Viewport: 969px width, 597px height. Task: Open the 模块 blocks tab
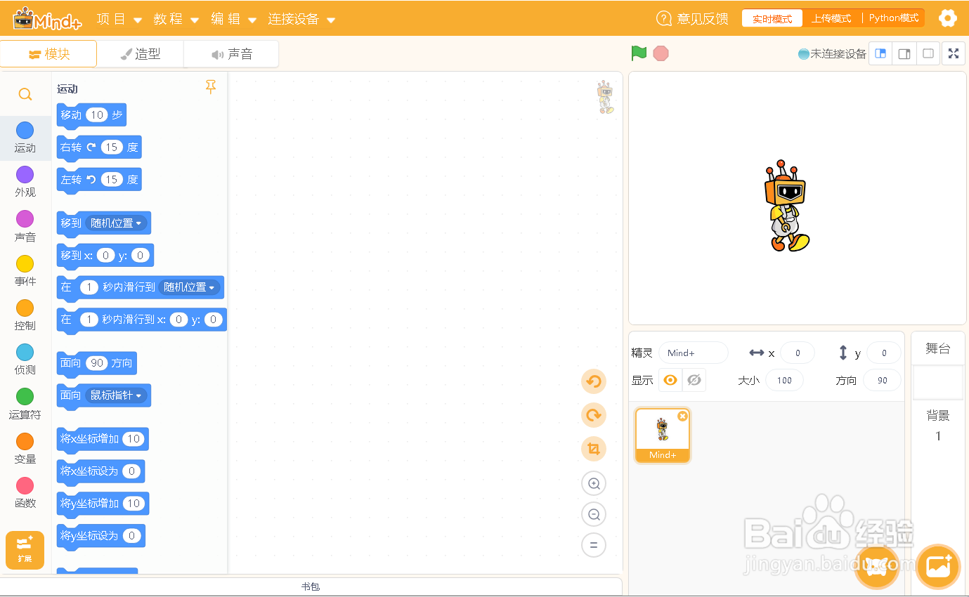pos(49,54)
